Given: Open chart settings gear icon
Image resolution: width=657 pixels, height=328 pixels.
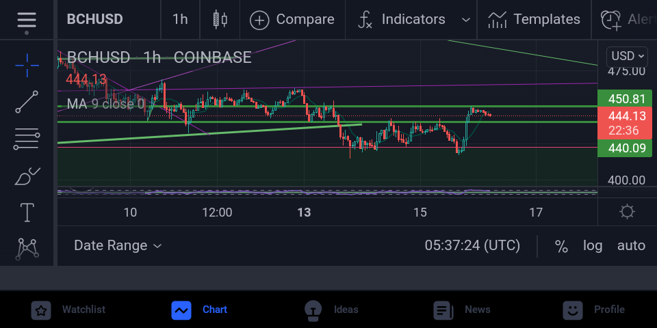Looking at the screenshot, I should pos(627,212).
